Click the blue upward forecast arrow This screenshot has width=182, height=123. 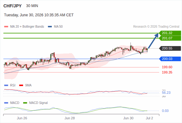point(153,41)
